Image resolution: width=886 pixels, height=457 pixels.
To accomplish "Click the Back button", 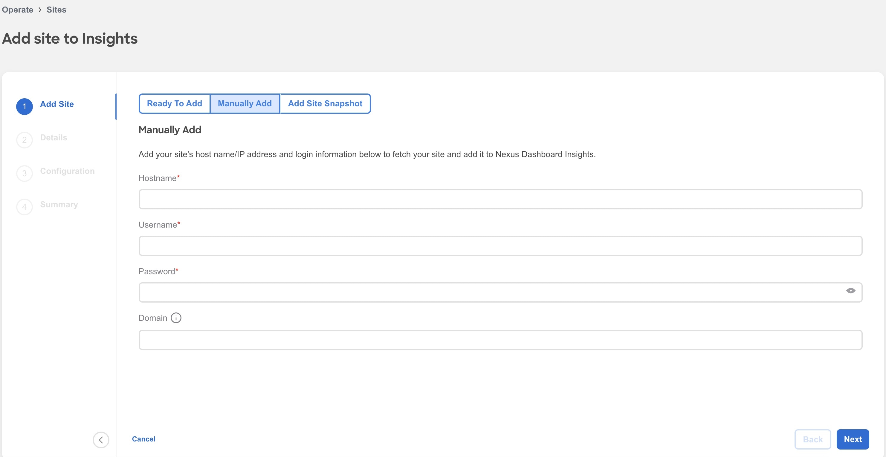I will click(x=813, y=439).
